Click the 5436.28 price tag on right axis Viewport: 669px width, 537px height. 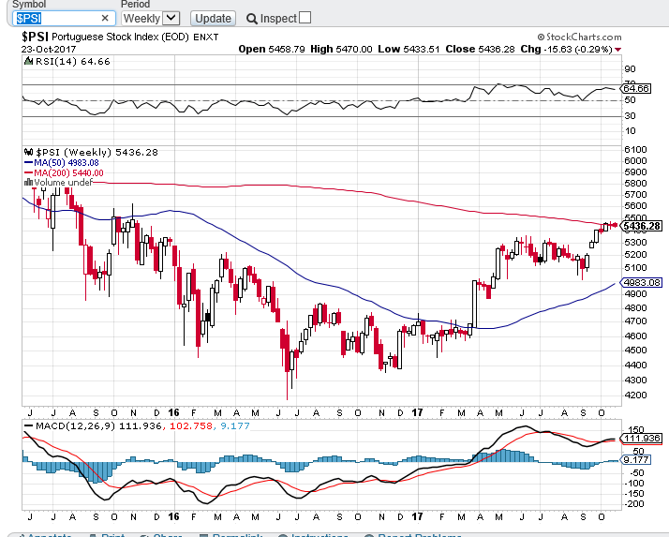tap(642, 226)
